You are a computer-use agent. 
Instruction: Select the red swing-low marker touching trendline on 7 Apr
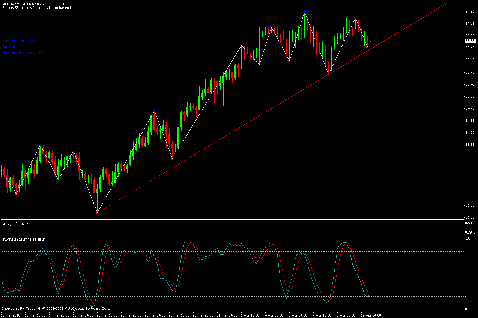(328, 74)
